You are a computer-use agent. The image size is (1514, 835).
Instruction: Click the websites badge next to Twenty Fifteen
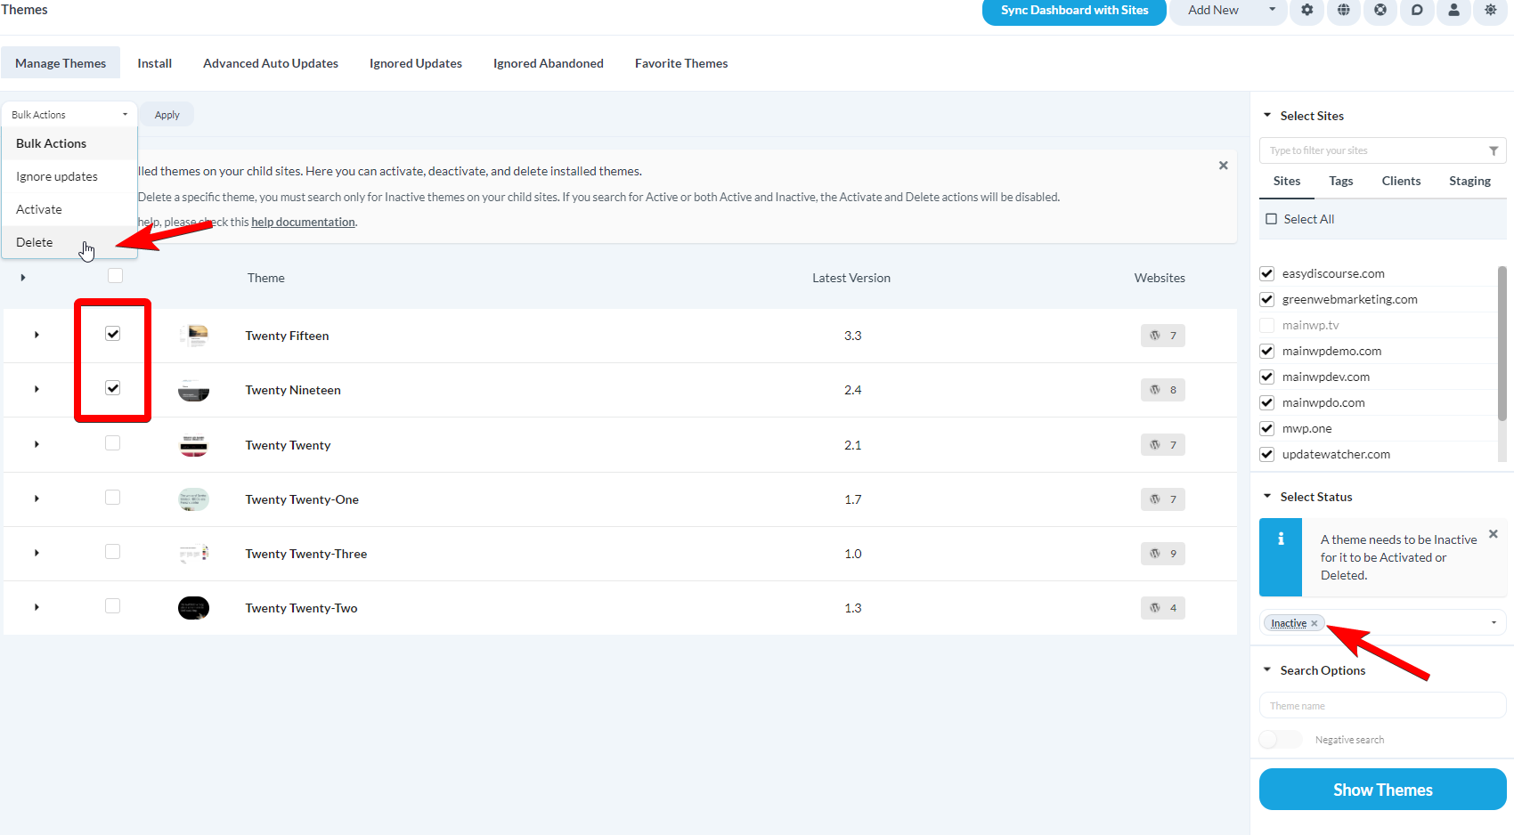(x=1162, y=336)
